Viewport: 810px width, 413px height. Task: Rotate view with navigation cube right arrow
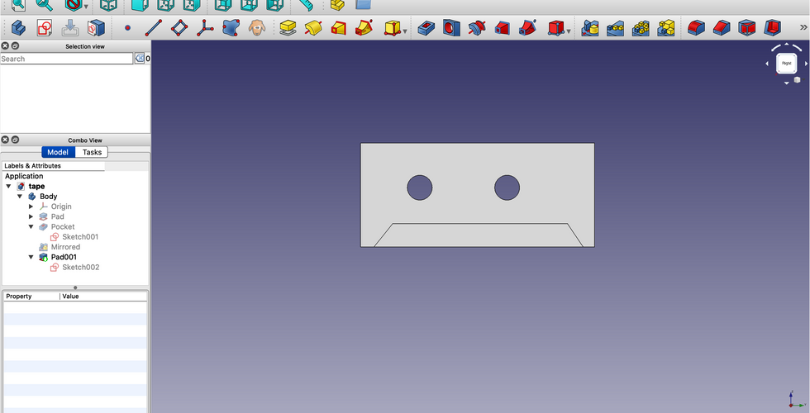806,64
